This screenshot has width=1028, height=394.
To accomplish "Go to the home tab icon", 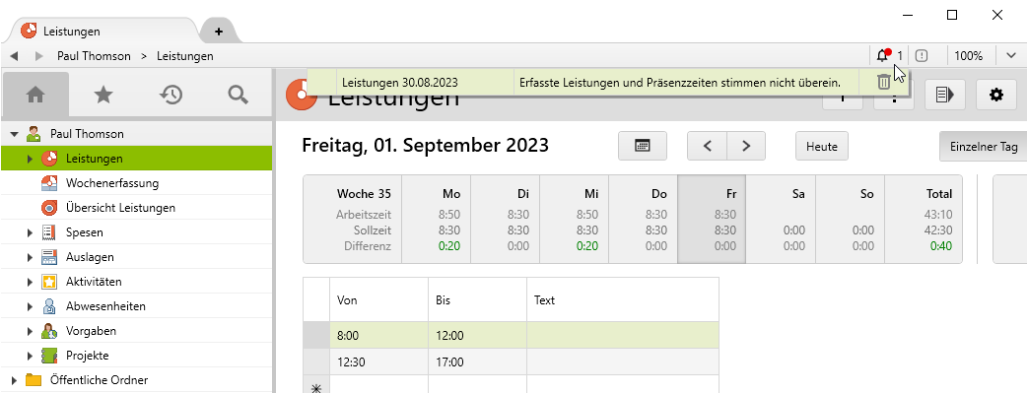I will (35, 95).
